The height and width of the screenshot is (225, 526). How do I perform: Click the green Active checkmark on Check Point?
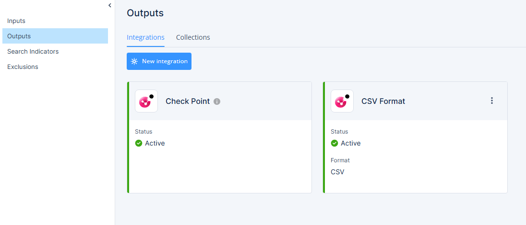coord(139,143)
